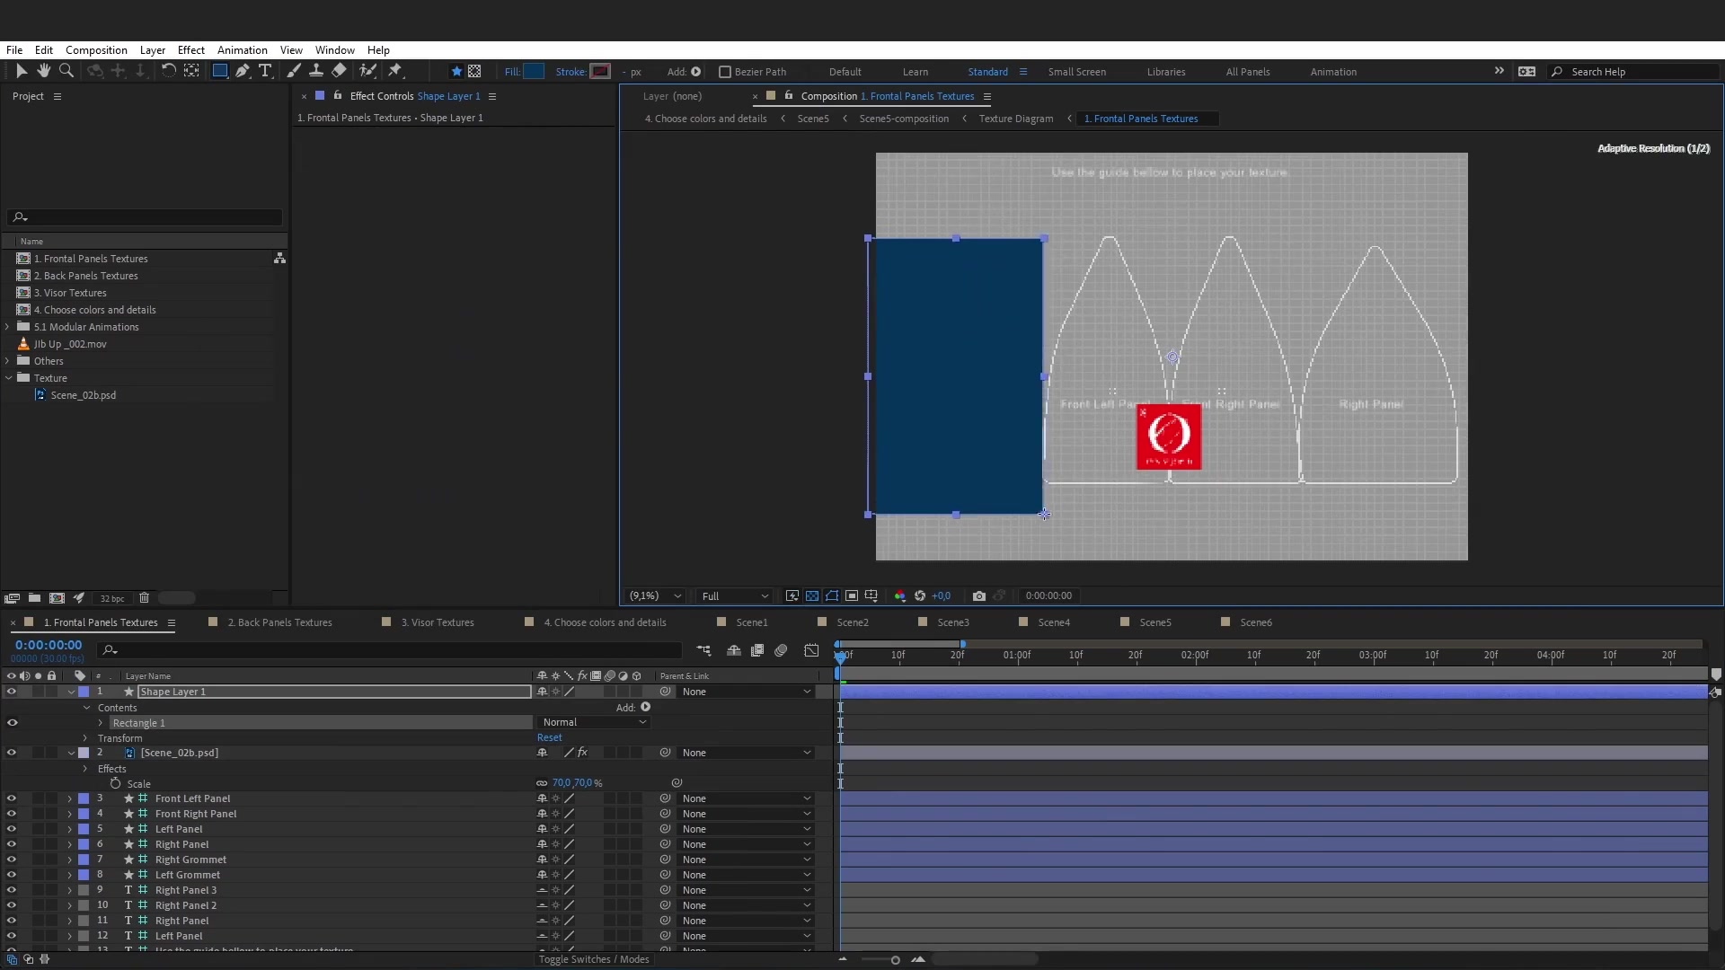Choose the Type tool
This screenshot has height=970, width=1725.
(x=265, y=71)
